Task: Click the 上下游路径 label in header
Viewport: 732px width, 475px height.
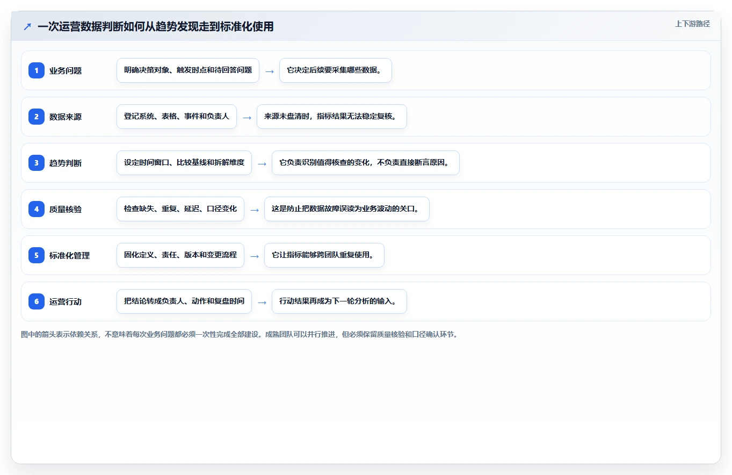Action: [692, 24]
